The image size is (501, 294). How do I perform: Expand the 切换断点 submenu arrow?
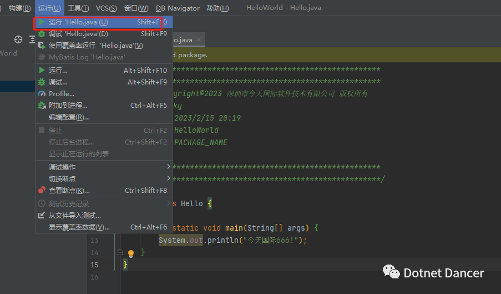pos(168,178)
